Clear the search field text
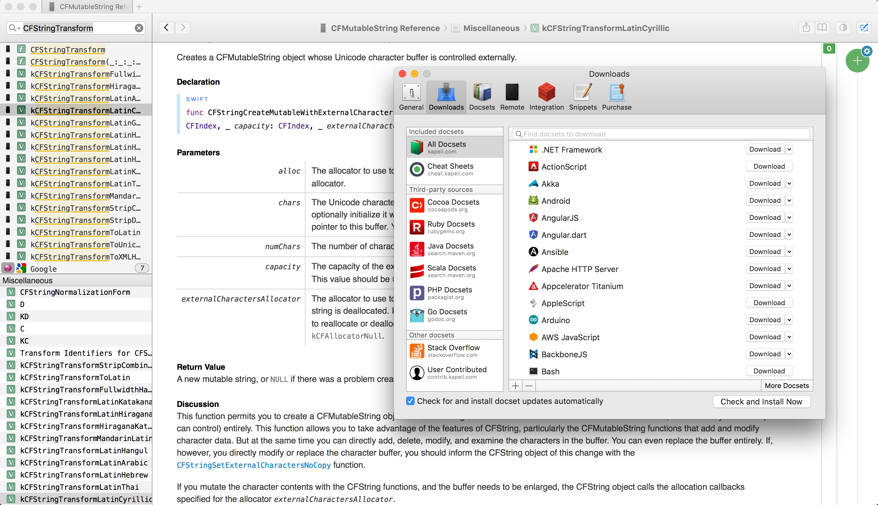Image resolution: width=878 pixels, height=505 pixels. [x=139, y=28]
